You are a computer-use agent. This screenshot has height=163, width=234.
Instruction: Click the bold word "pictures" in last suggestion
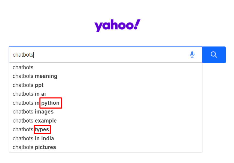(x=45, y=147)
